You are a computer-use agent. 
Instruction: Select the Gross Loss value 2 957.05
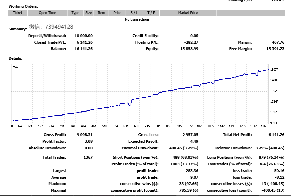[190, 135]
